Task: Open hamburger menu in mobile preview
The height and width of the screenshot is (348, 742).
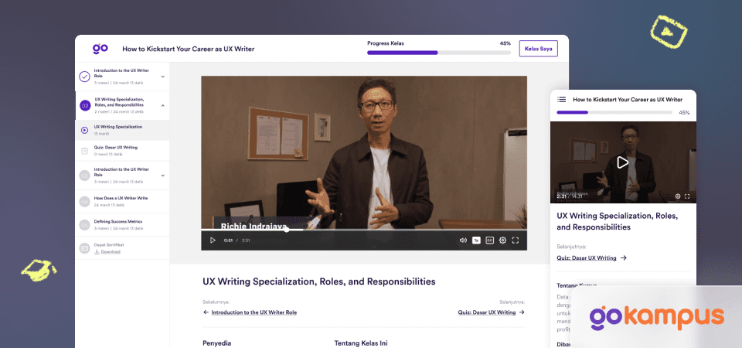Action: (x=562, y=100)
